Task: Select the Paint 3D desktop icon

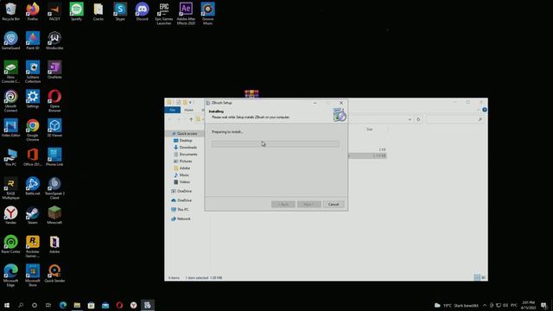Action: (x=33, y=41)
